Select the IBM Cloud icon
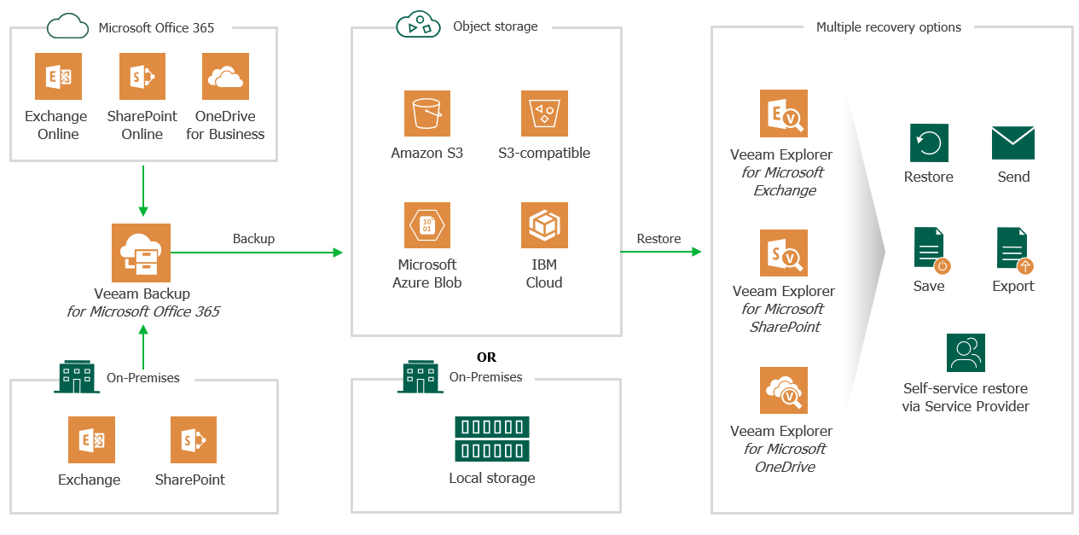The width and height of the screenshot is (1079, 535). click(544, 225)
